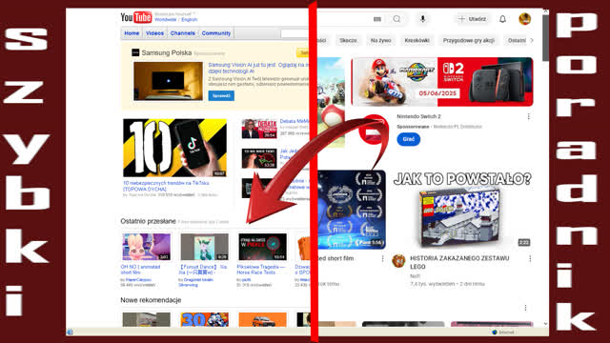Select Przygodowe gry akcji chip
This screenshot has height=343, width=610.
(x=468, y=40)
